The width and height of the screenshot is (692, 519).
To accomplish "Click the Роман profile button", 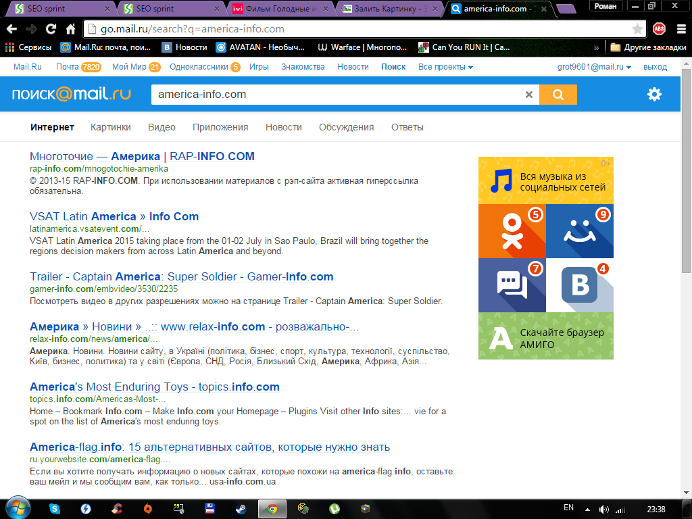I will coord(605,6).
